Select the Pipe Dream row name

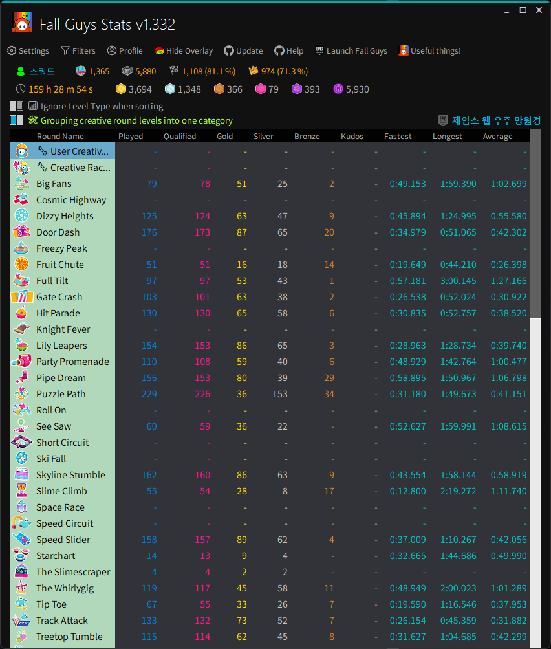click(61, 378)
